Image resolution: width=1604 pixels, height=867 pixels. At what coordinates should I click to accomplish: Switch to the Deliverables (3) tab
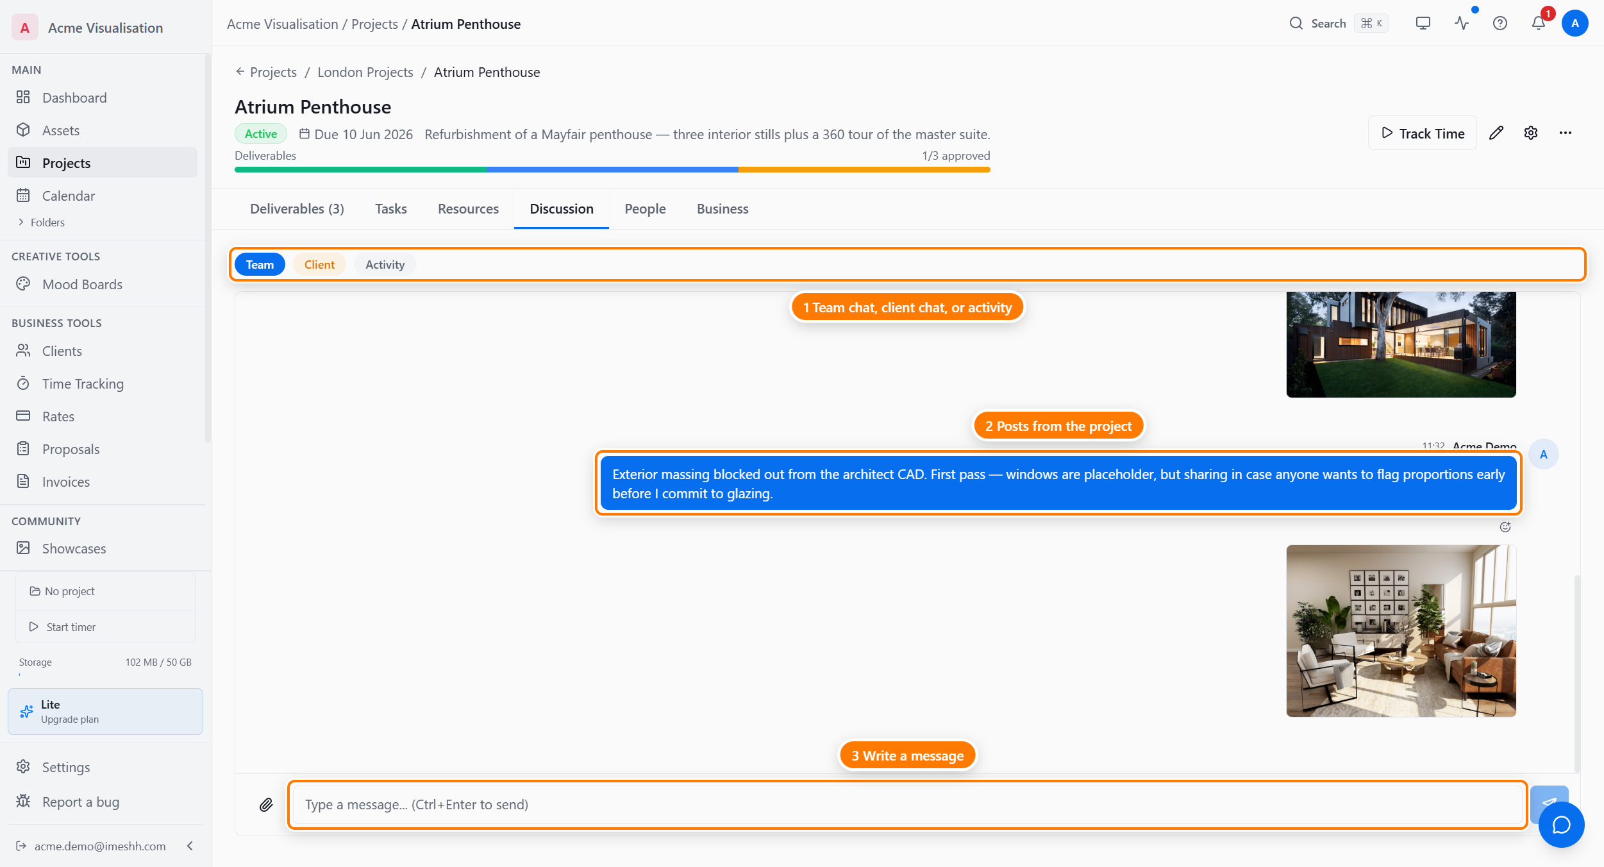[x=297, y=208]
